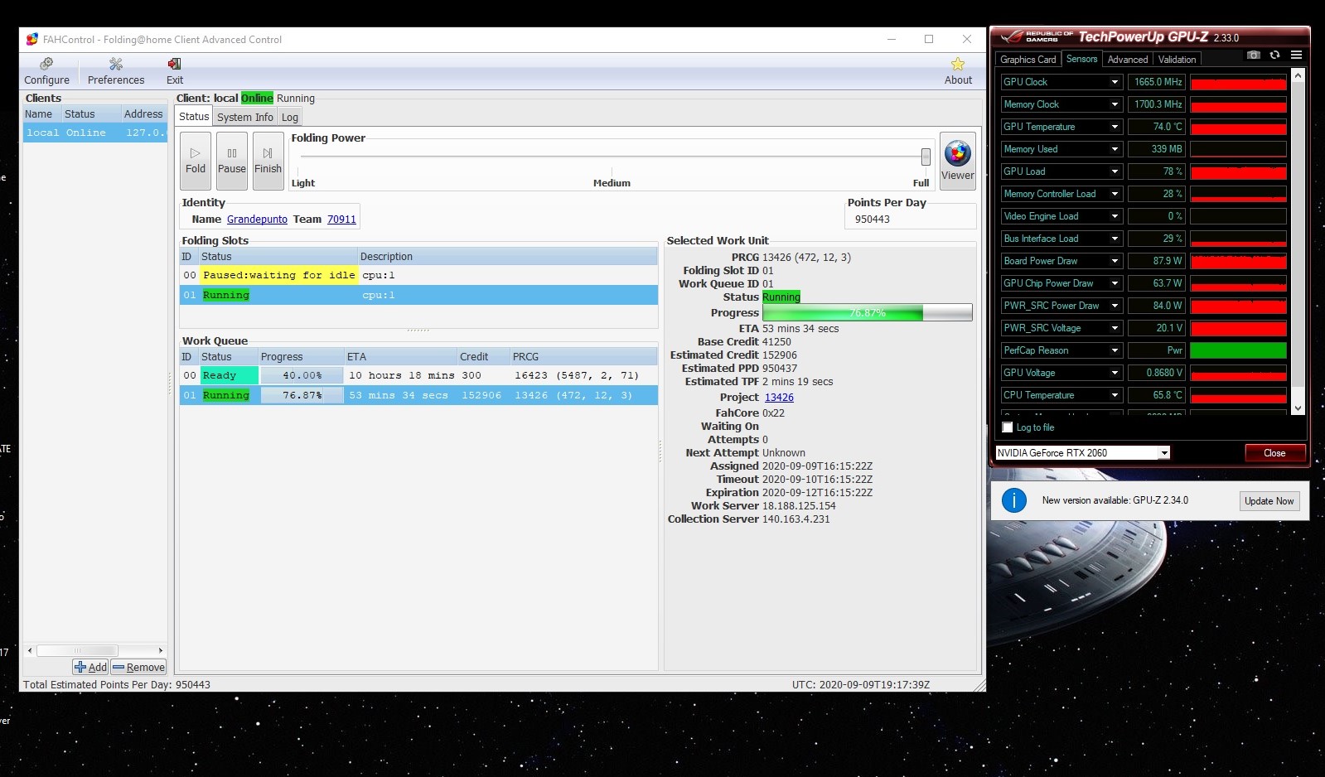Viewport: 1325px width, 777px height.
Task: Click the Clients Name column header
Action: (x=42, y=114)
